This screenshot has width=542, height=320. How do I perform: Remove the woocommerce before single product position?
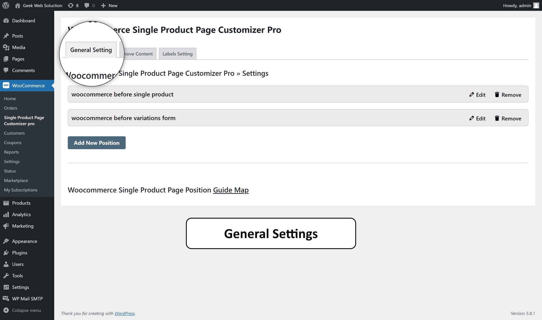(508, 95)
